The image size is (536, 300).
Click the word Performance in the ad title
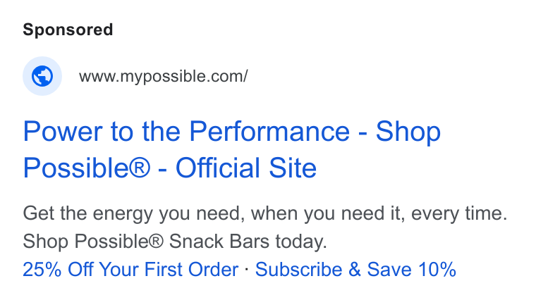click(269, 131)
